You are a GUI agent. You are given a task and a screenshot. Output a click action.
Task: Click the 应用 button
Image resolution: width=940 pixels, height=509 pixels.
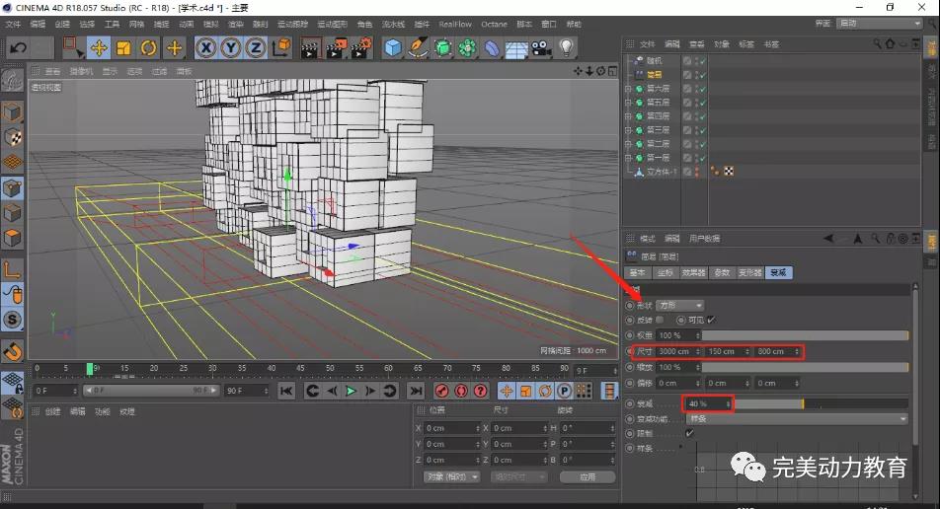click(587, 476)
